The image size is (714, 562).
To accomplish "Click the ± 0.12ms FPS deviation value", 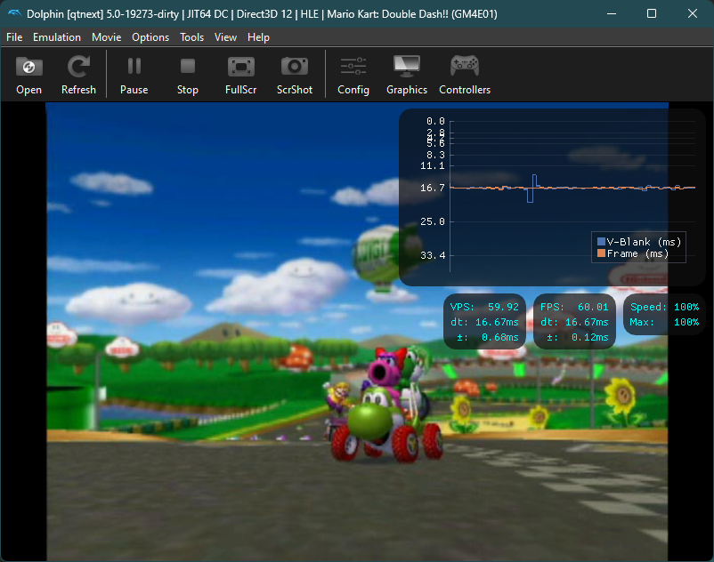I will (x=578, y=337).
